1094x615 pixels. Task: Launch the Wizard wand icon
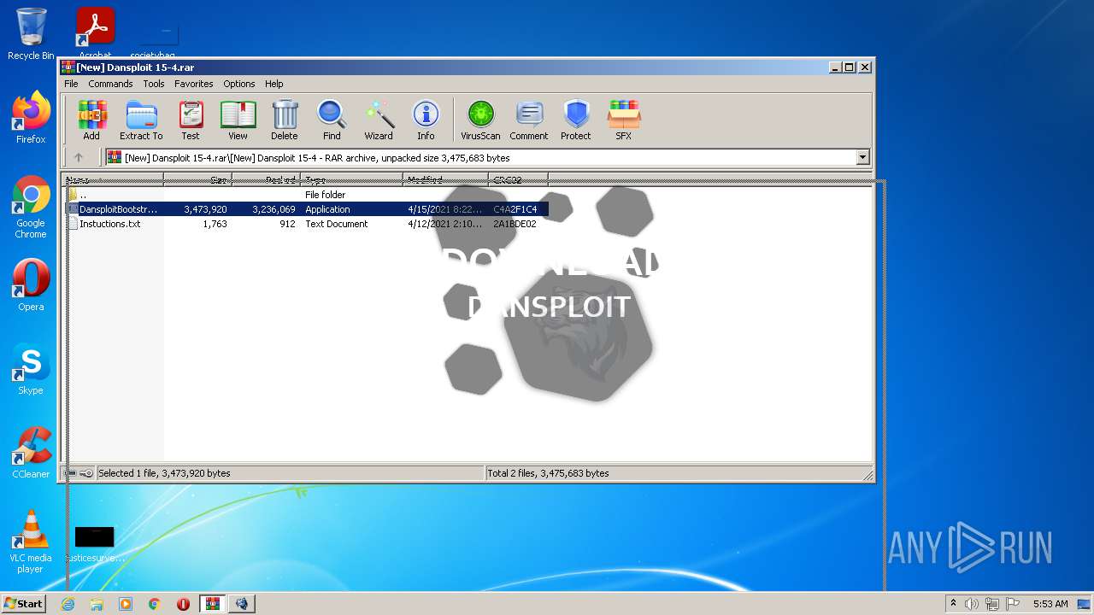pos(379,120)
